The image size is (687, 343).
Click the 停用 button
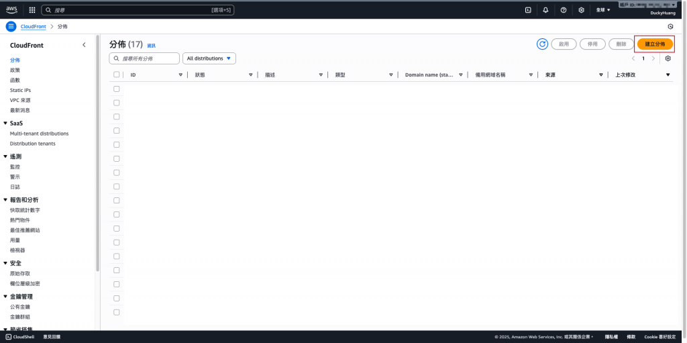[592, 44]
